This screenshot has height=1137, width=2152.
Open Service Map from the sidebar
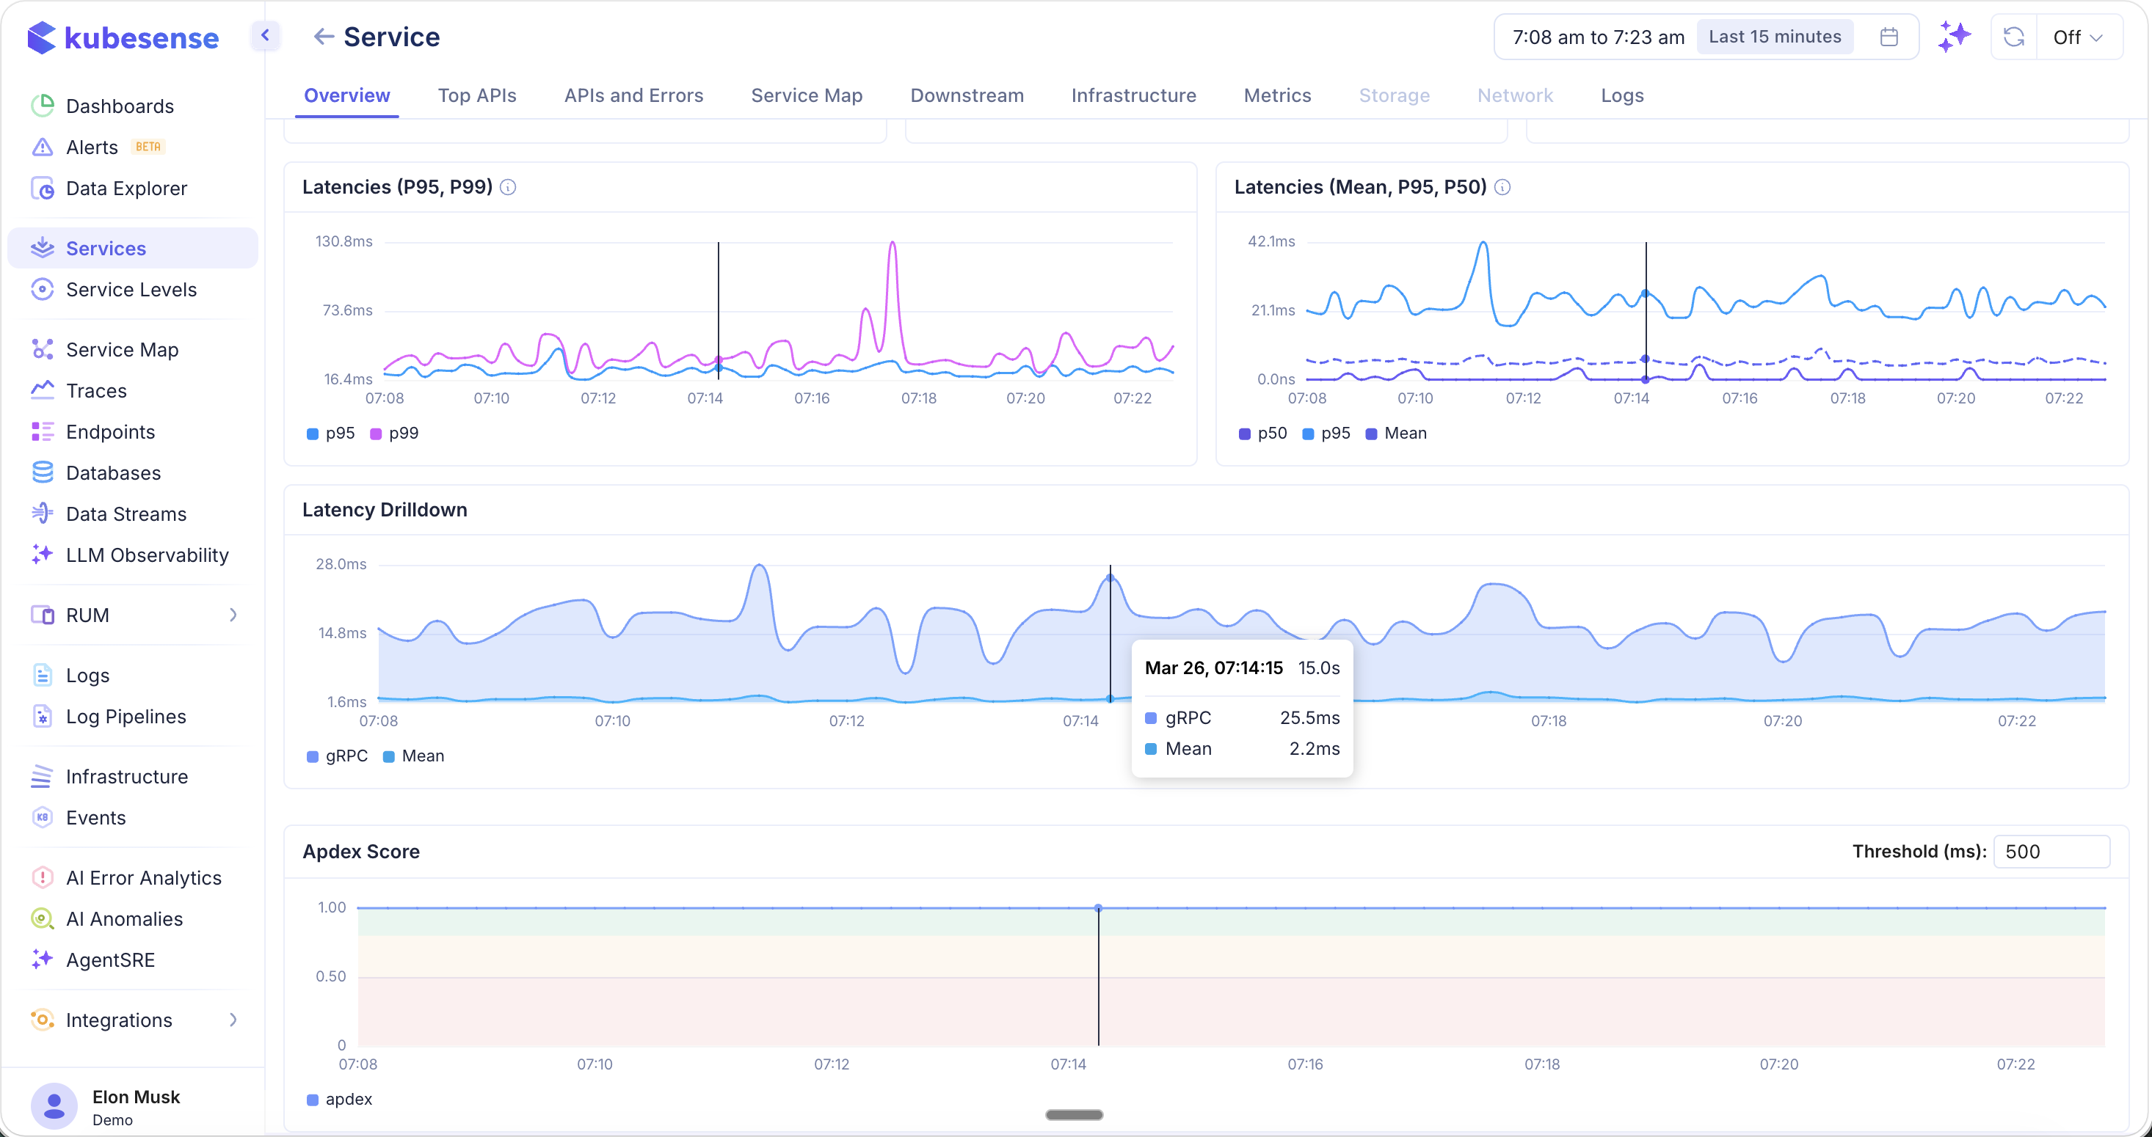point(122,348)
